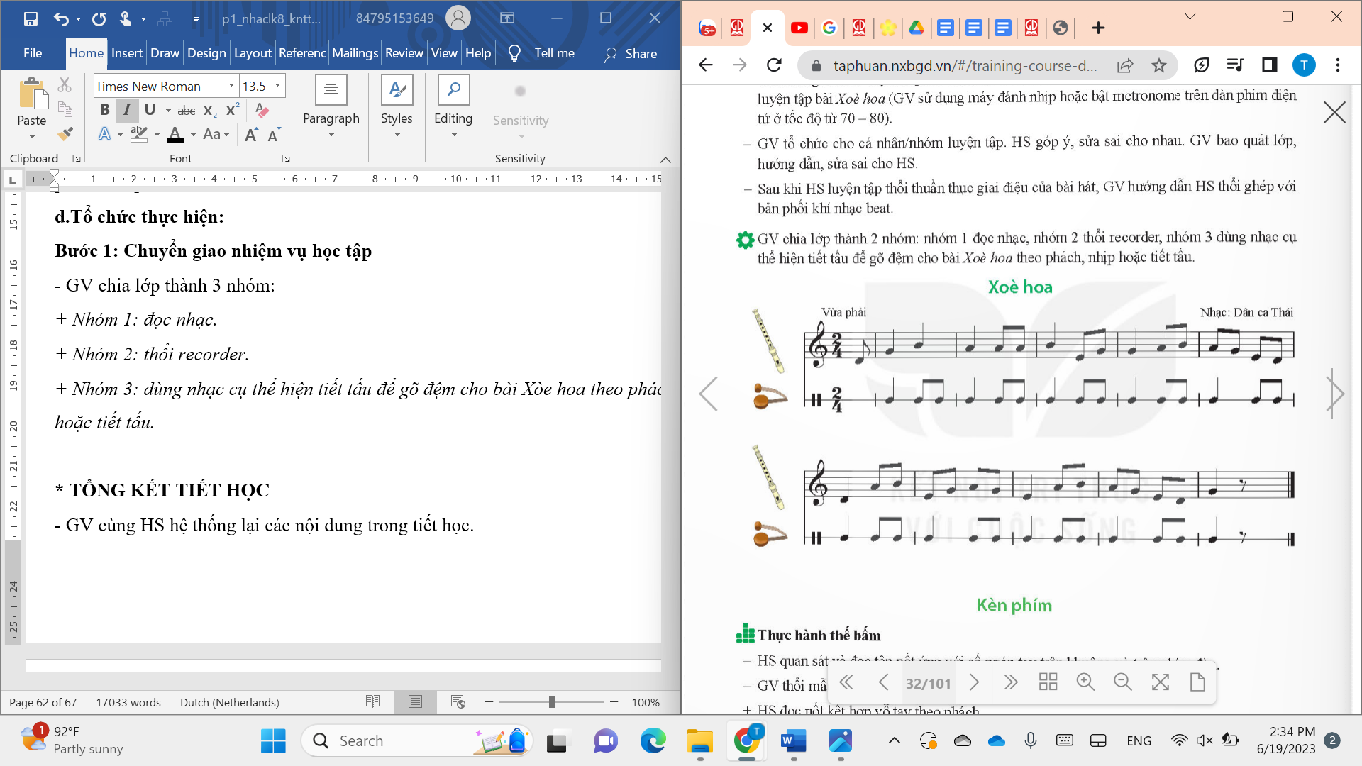Click Tell me what you want to do
The height and width of the screenshot is (766, 1362).
click(x=553, y=52)
